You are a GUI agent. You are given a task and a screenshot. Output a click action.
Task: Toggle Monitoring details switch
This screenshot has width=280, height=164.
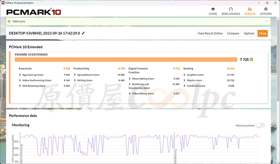click(260, 125)
